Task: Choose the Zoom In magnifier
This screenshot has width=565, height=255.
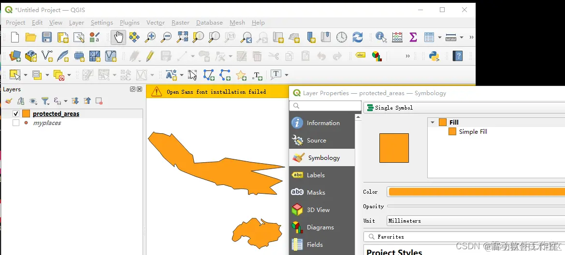Action: [150, 37]
